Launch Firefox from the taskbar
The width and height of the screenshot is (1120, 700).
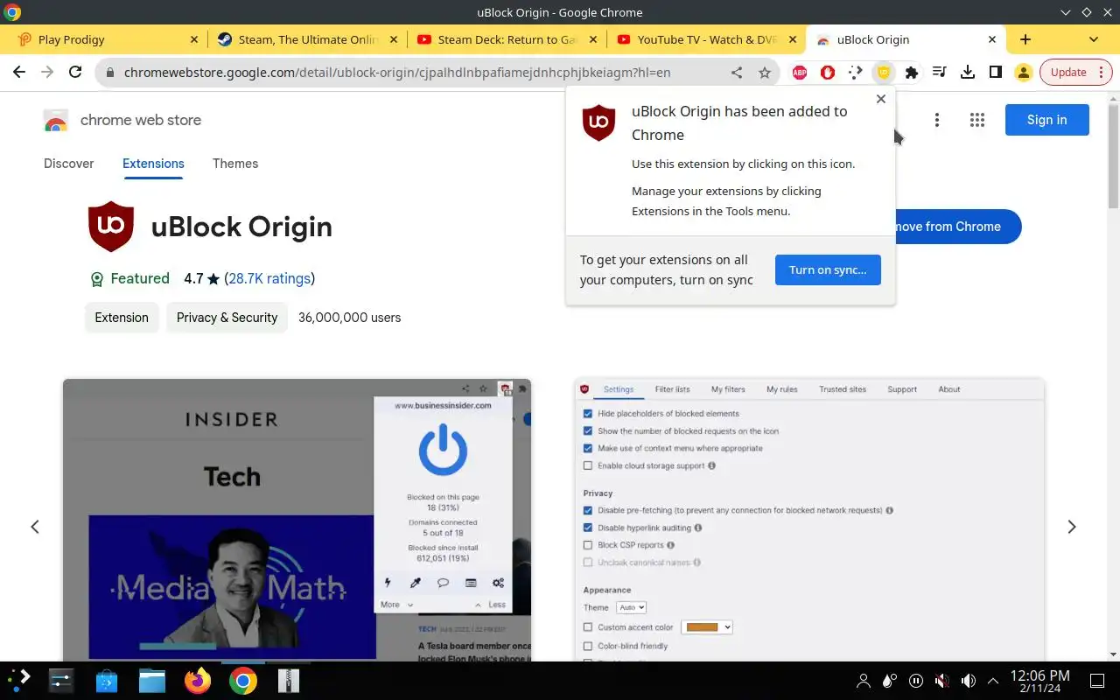[198, 680]
